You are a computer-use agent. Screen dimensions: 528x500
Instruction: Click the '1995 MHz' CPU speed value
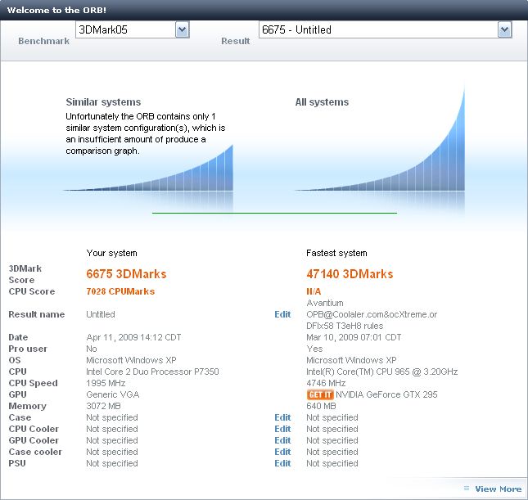coord(106,383)
